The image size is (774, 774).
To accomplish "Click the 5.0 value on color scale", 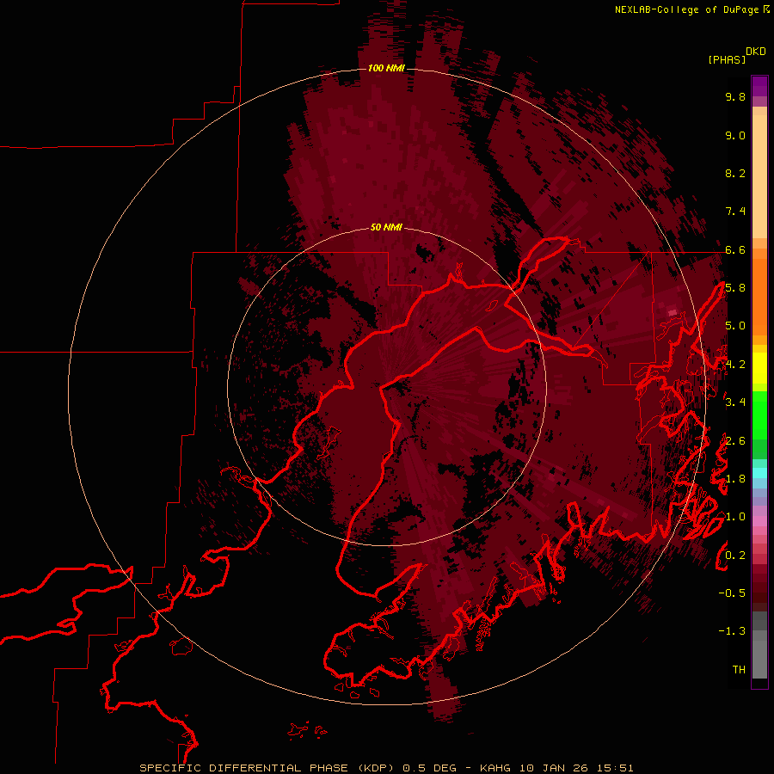I will [735, 326].
